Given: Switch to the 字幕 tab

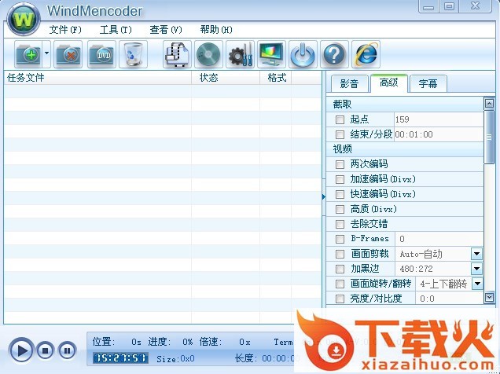Looking at the screenshot, I should tap(428, 84).
